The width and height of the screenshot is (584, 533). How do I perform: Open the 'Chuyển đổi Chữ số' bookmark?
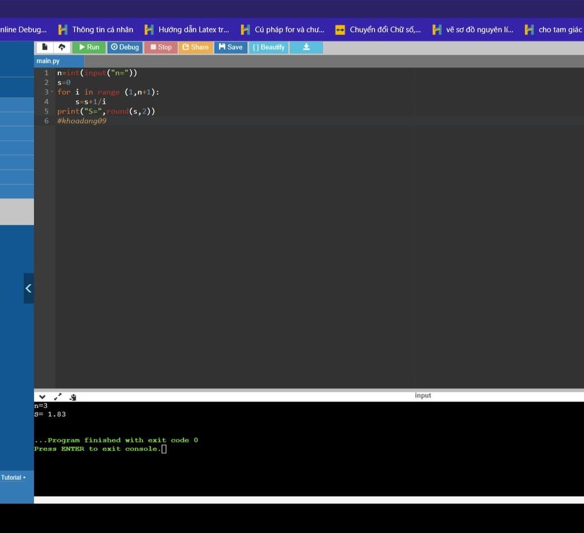378,30
